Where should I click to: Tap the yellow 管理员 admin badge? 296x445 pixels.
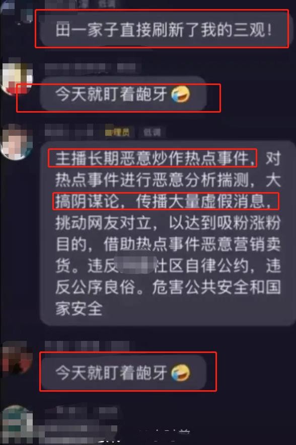tap(117, 132)
